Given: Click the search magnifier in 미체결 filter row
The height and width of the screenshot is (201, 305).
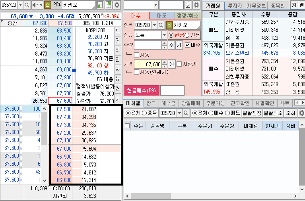Looking at the screenshot, I should [186, 113].
